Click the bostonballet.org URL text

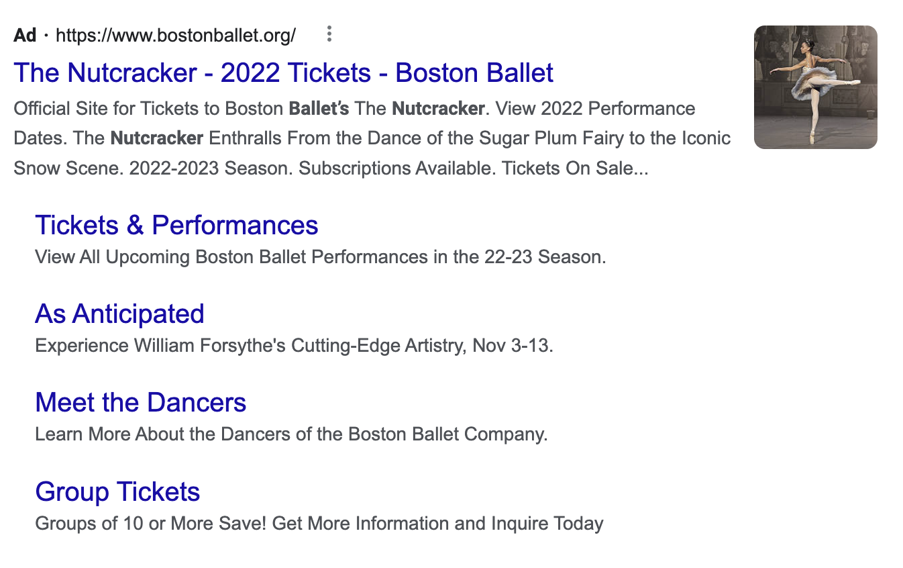[x=175, y=35]
